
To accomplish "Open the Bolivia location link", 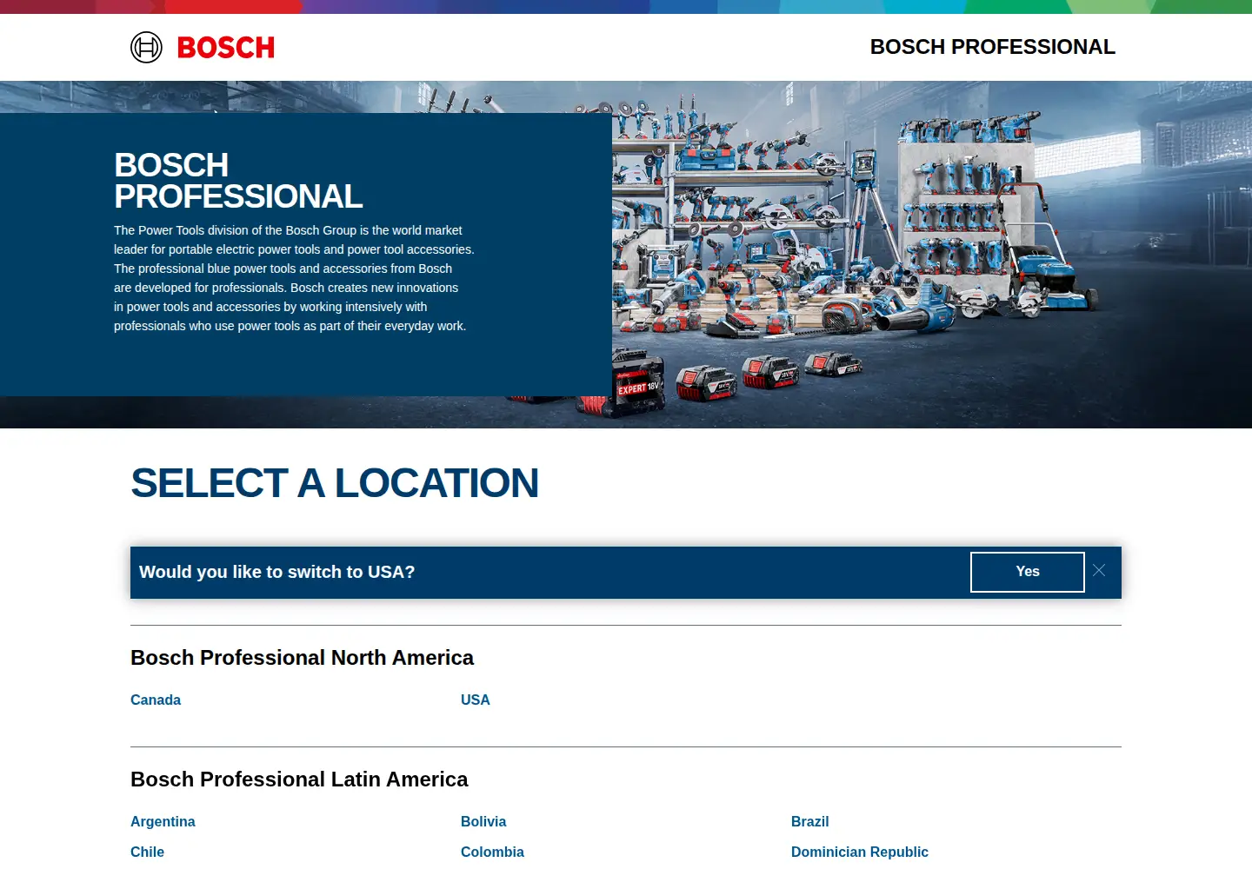I will pyautogui.click(x=483, y=822).
